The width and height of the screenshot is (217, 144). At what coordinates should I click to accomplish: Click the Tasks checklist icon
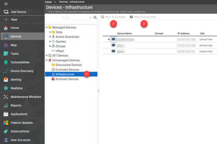point(6,54)
